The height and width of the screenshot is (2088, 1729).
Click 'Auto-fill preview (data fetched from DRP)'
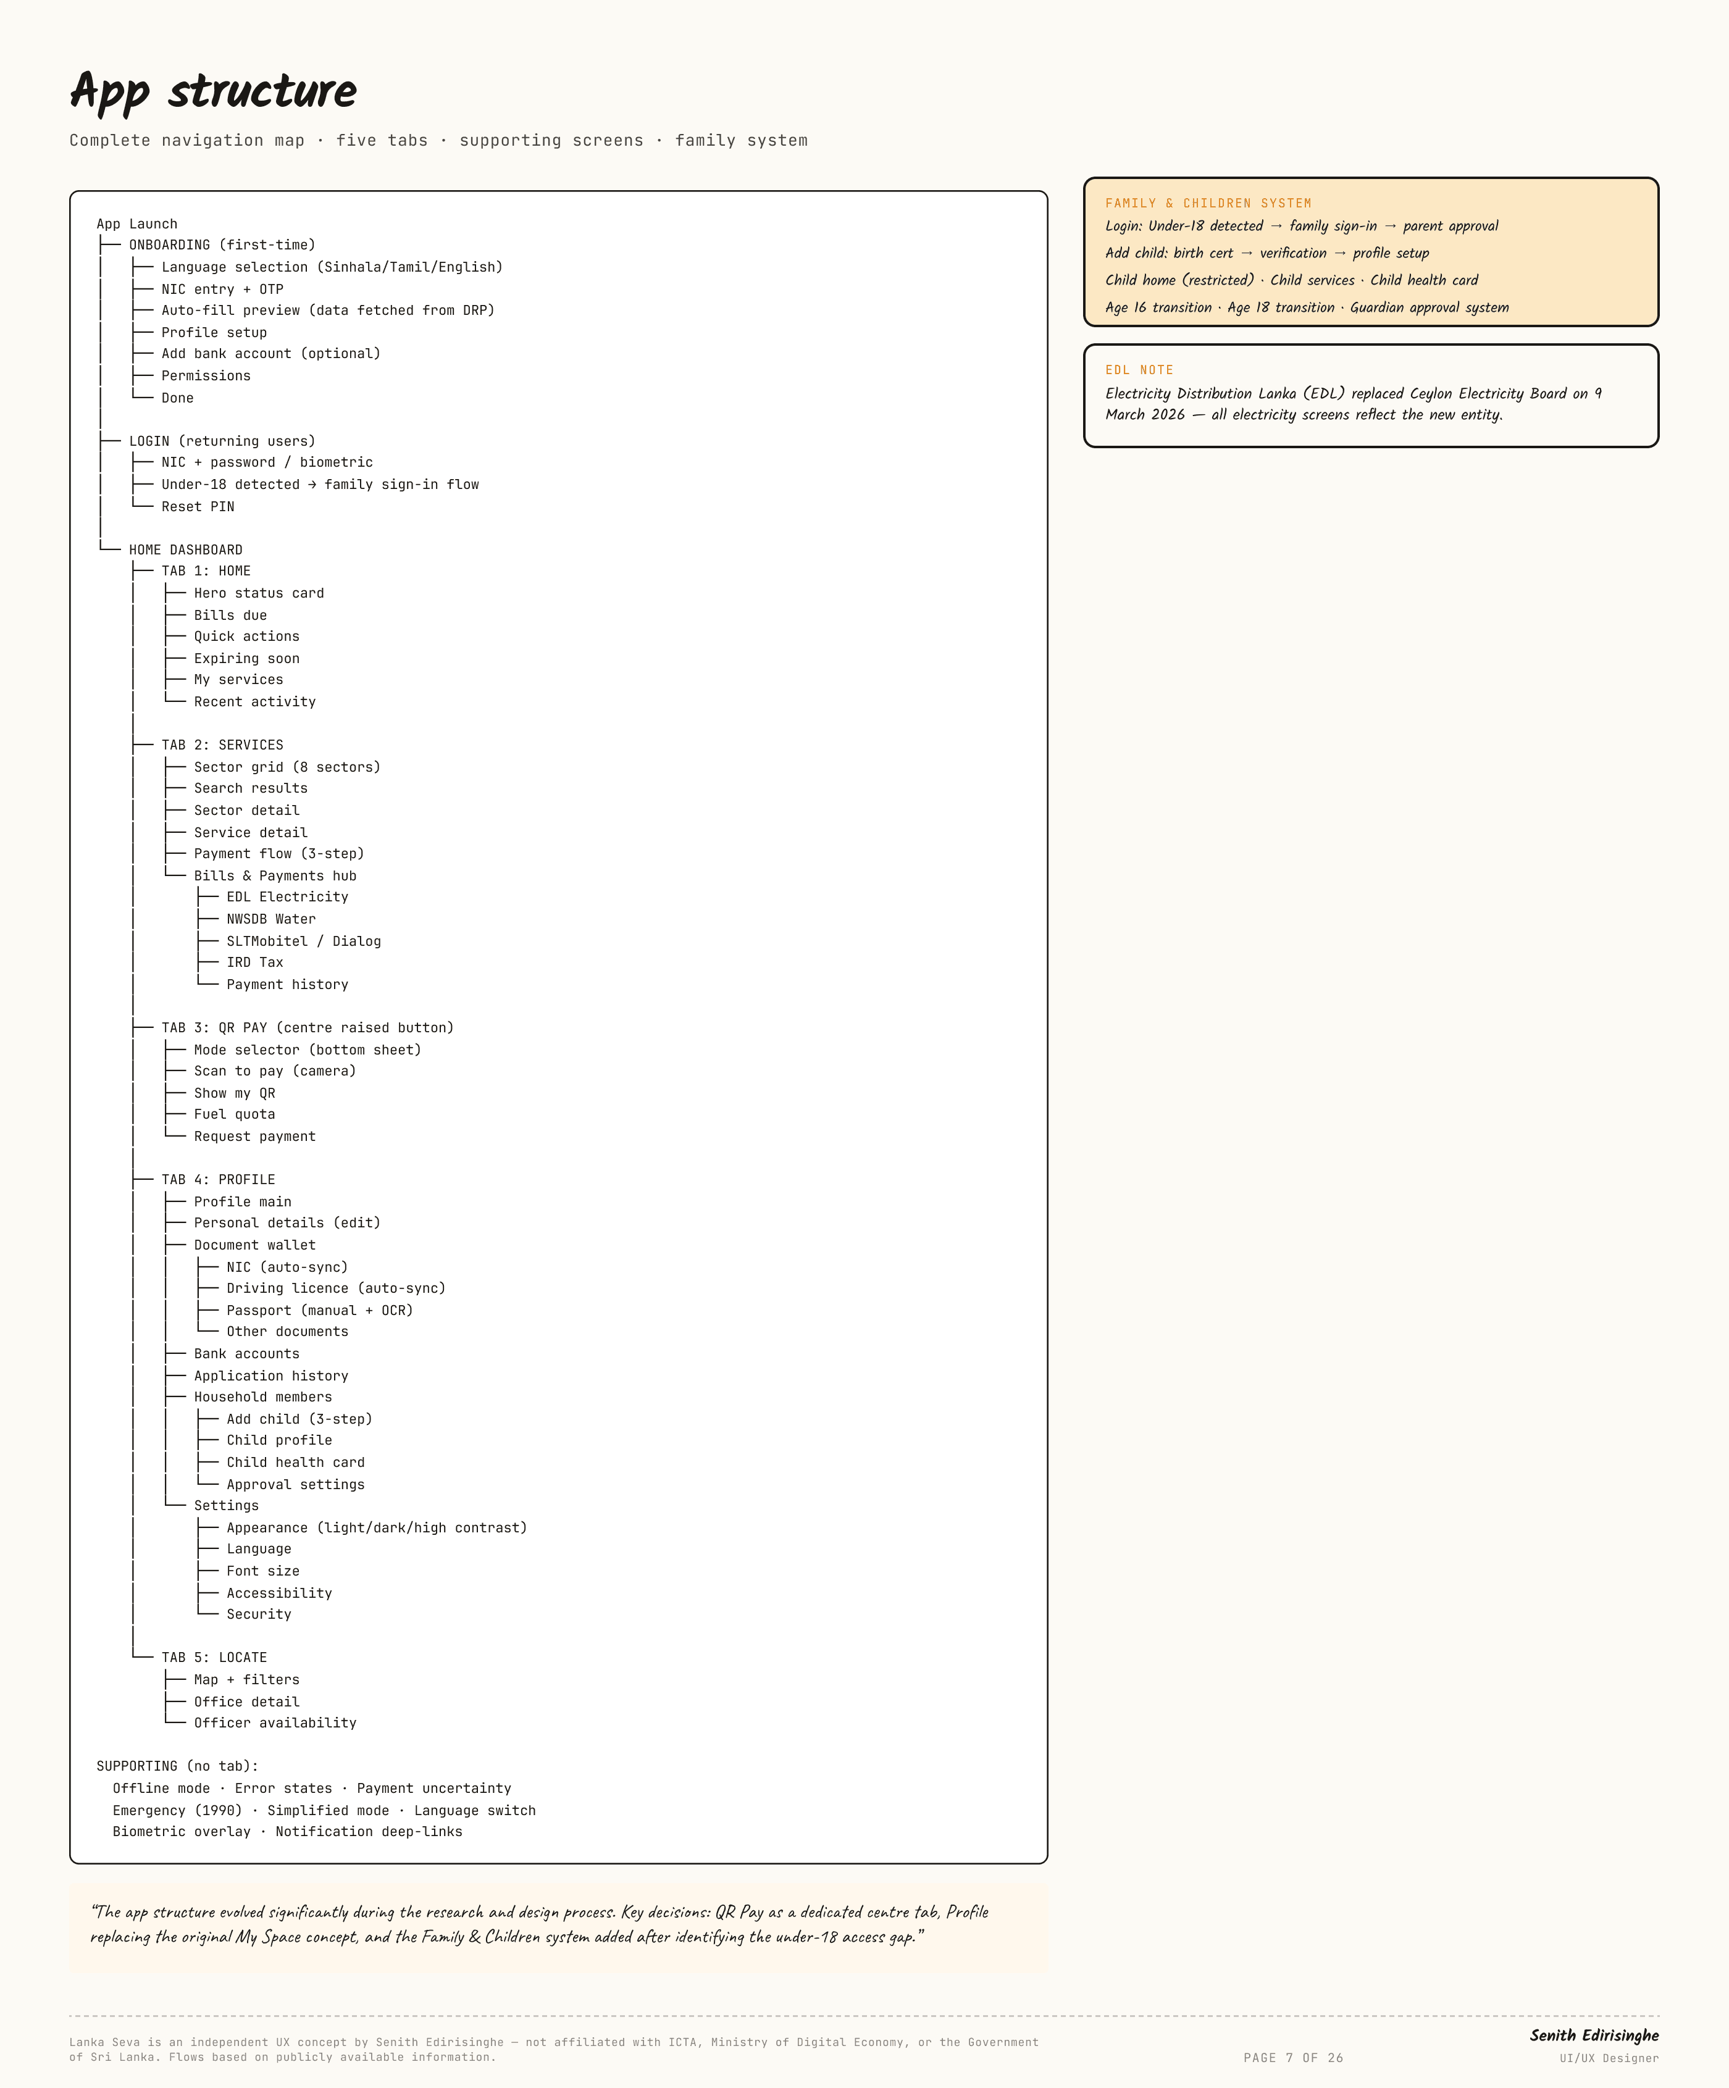click(x=328, y=310)
